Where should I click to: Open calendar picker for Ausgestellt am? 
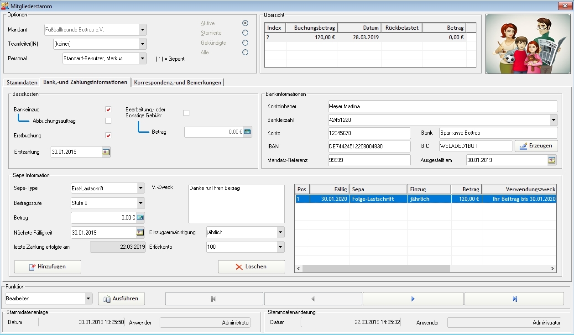pos(552,160)
